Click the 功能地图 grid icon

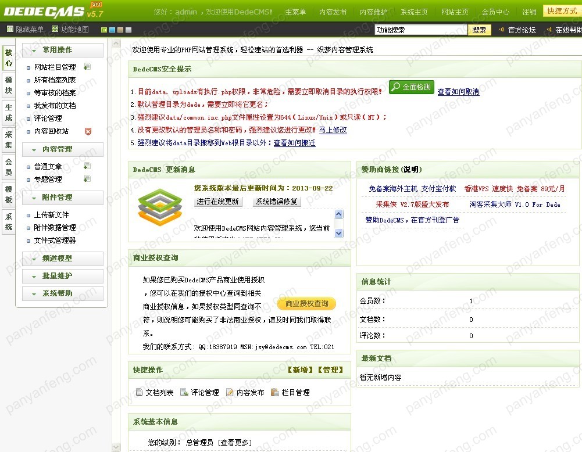(55, 29)
